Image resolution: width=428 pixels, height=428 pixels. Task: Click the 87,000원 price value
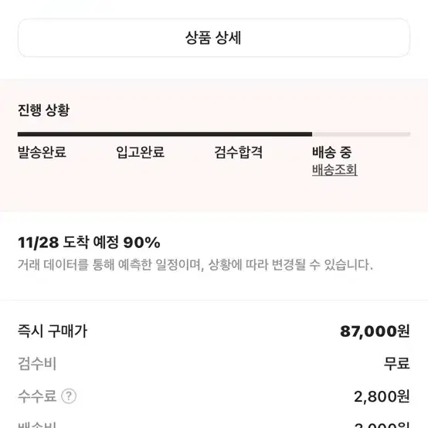[375, 331]
